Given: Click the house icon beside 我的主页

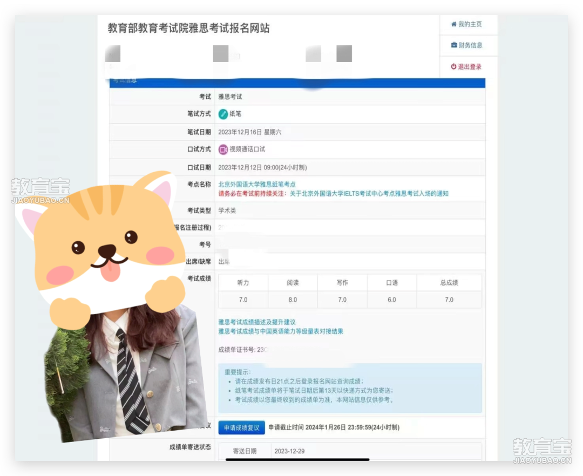Looking at the screenshot, I should click(x=453, y=24).
